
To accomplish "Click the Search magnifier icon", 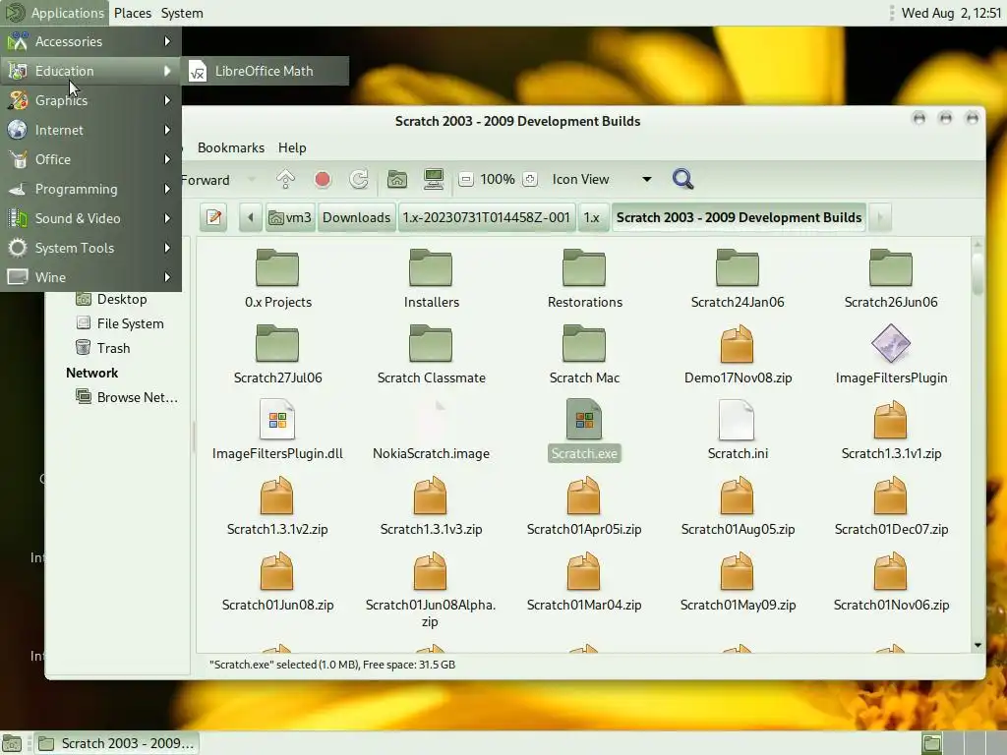I will 682,179.
